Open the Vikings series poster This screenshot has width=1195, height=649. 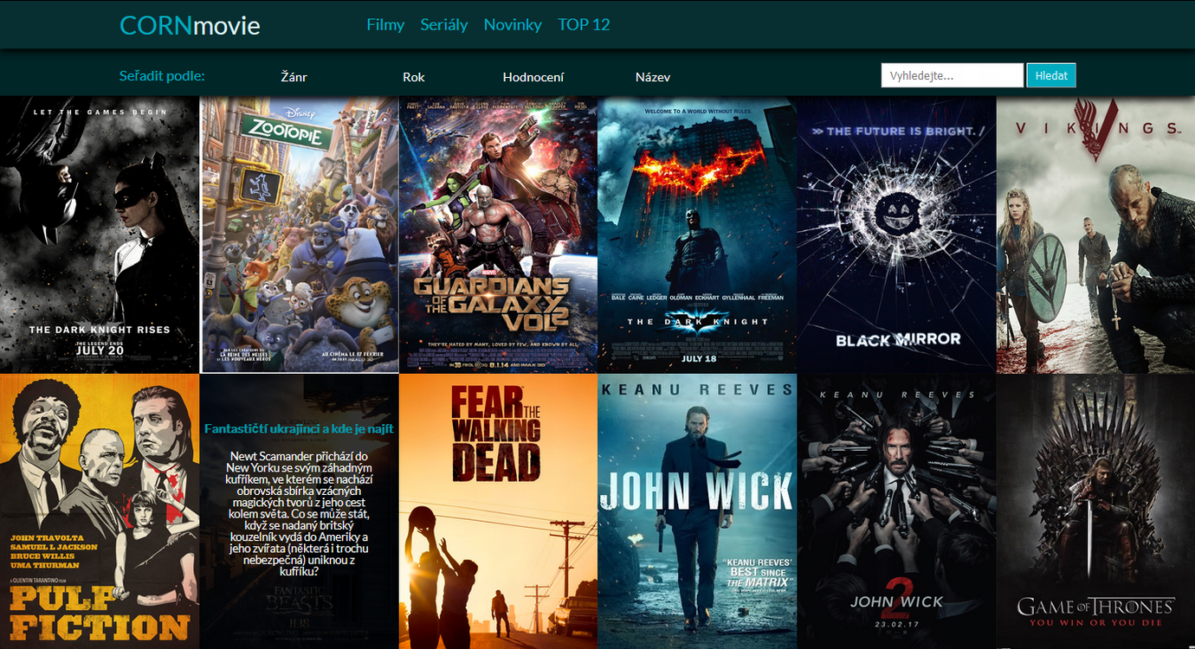[1095, 235]
